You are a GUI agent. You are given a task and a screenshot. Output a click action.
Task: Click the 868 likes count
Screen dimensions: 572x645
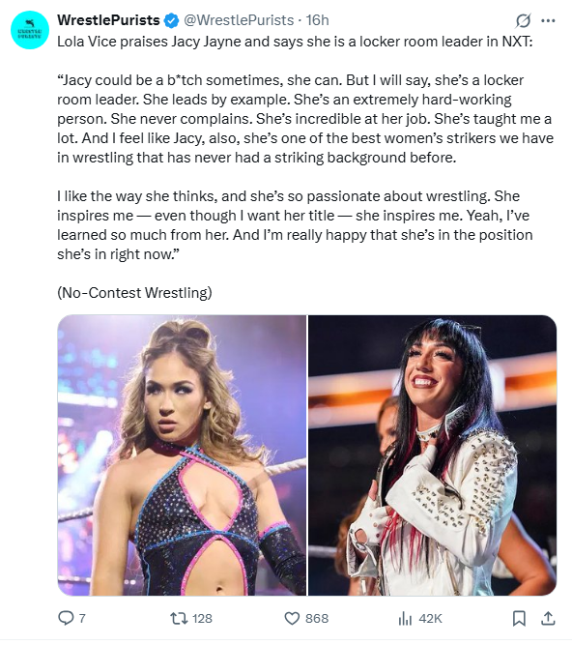[x=317, y=618]
